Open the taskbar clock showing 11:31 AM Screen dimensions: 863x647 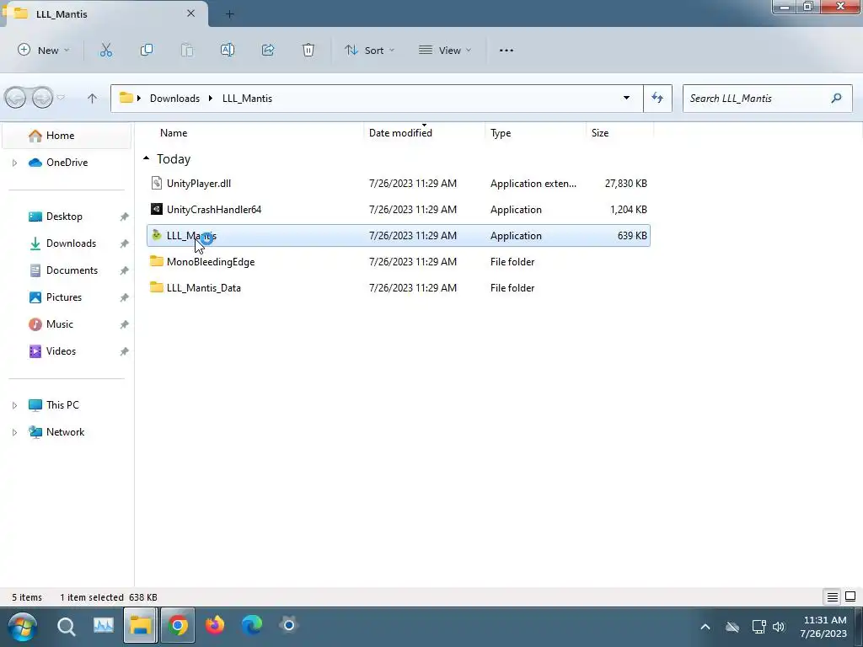[824, 627]
